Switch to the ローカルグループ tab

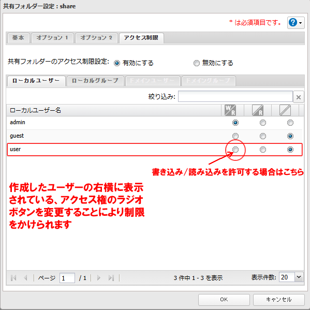(x=95, y=81)
